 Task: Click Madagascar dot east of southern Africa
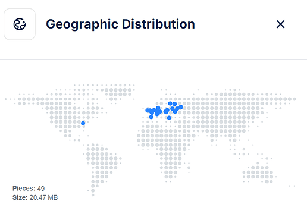click(189, 168)
